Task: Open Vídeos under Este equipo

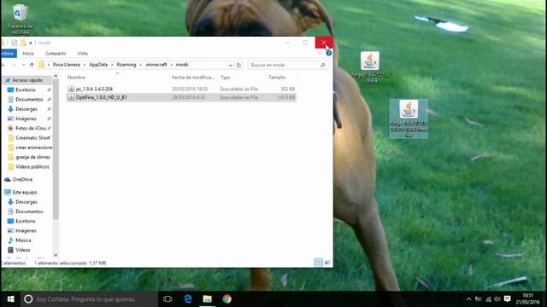Action: pos(23,250)
